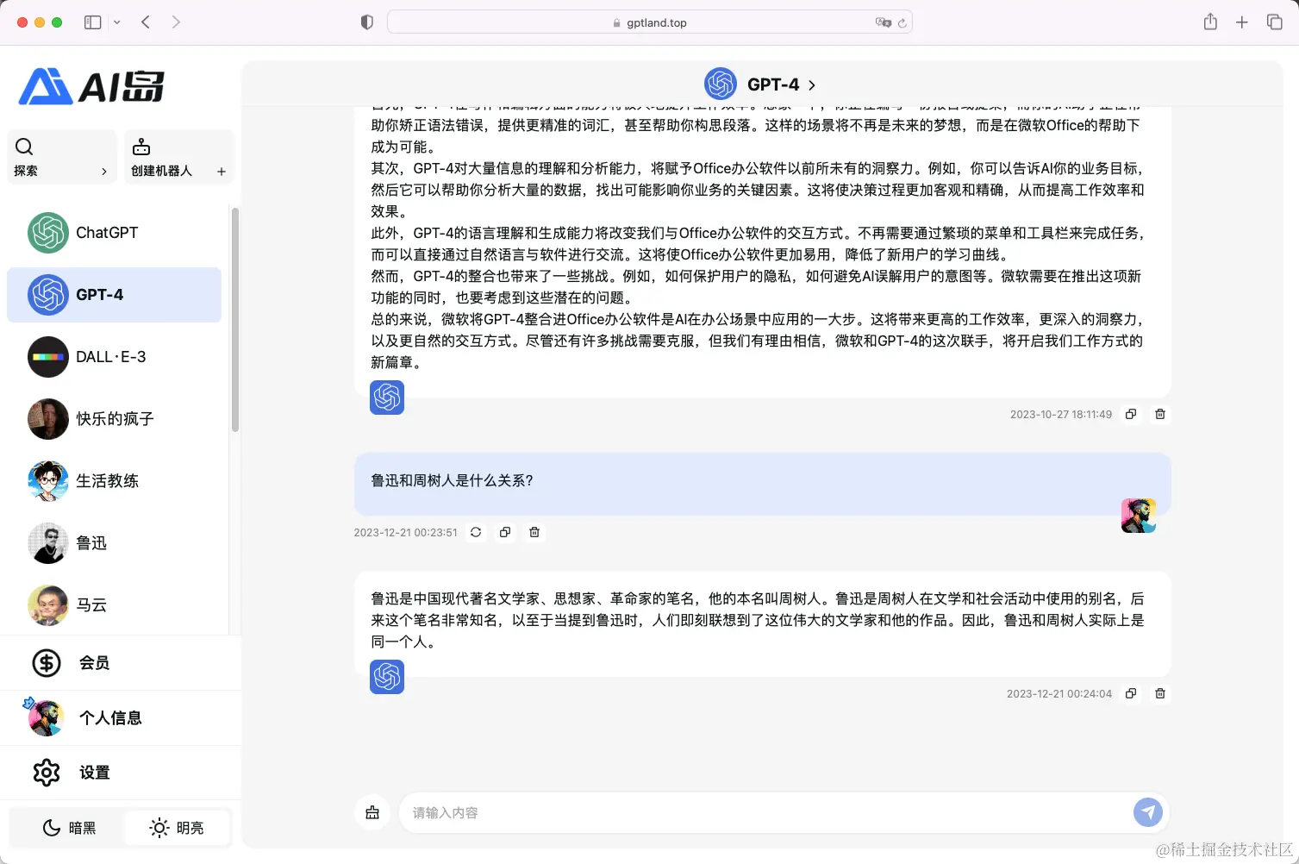This screenshot has height=864, width=1299.
Task: Open 个人信息 profile page
Action: click(x=121, y=718)
